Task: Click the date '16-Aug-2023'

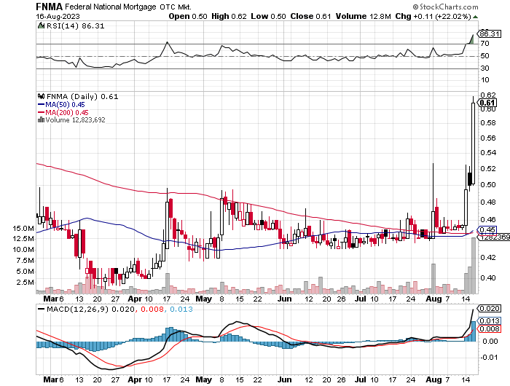Action: pos(58,16)
